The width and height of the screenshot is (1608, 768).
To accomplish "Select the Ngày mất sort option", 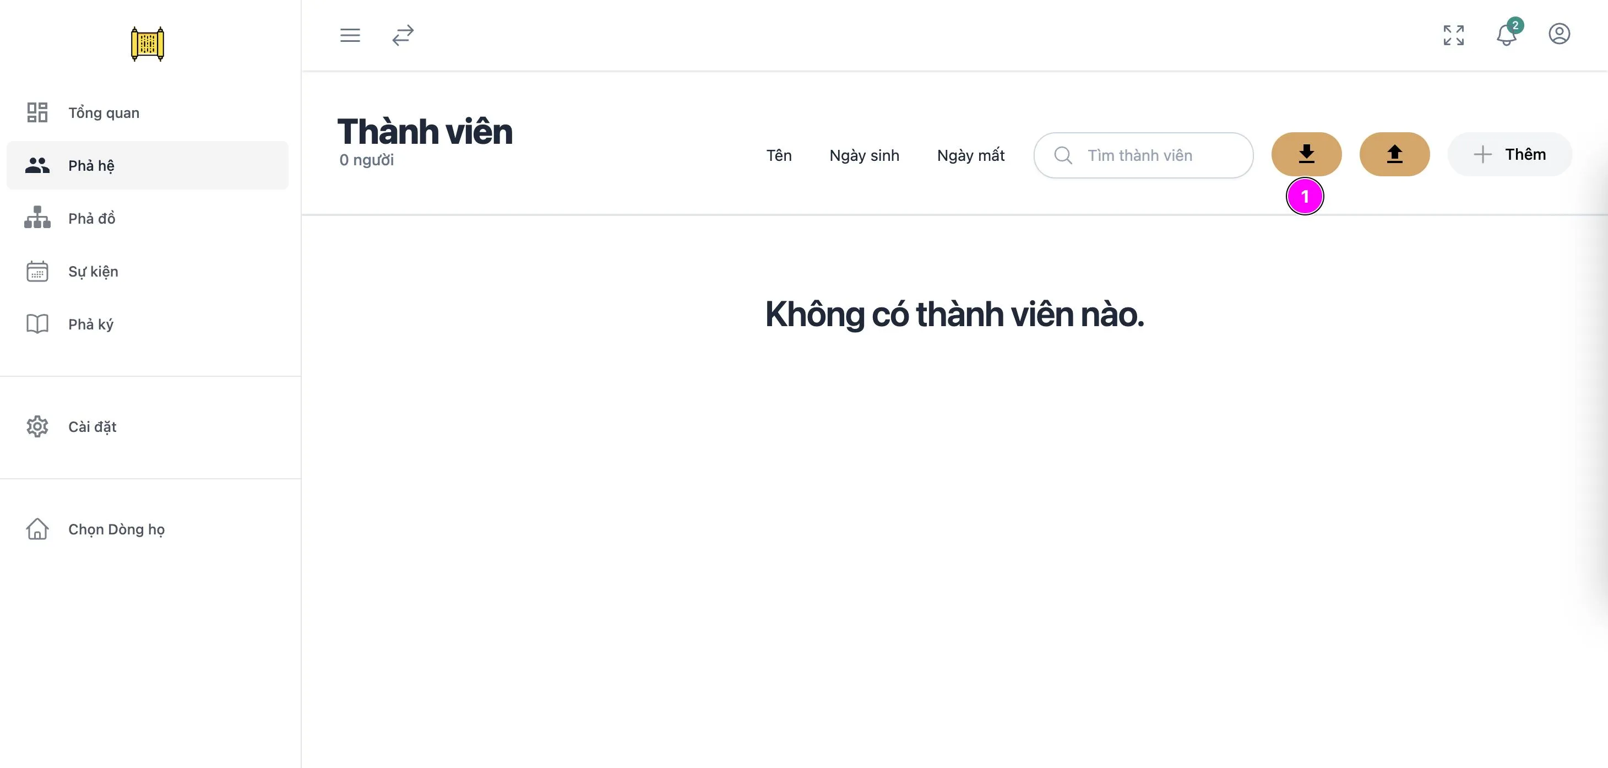I will point(971,155).
